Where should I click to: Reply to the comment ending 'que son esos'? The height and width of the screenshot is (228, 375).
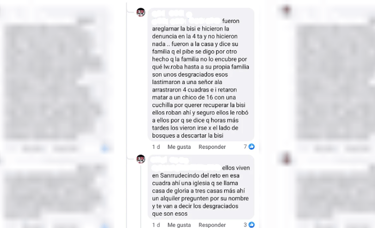pos(212,225)
